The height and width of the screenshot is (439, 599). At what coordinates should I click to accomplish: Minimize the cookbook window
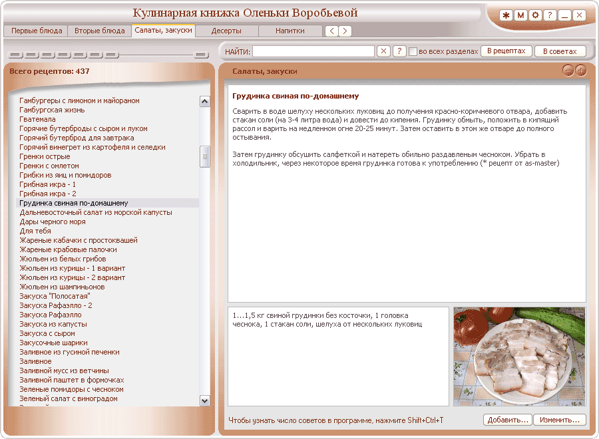pos(564,15)
